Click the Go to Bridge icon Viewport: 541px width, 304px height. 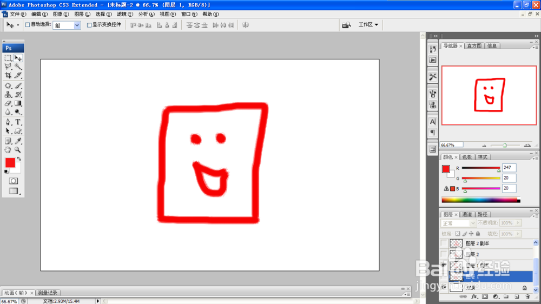pyautogui.click(x=346, y=25)
